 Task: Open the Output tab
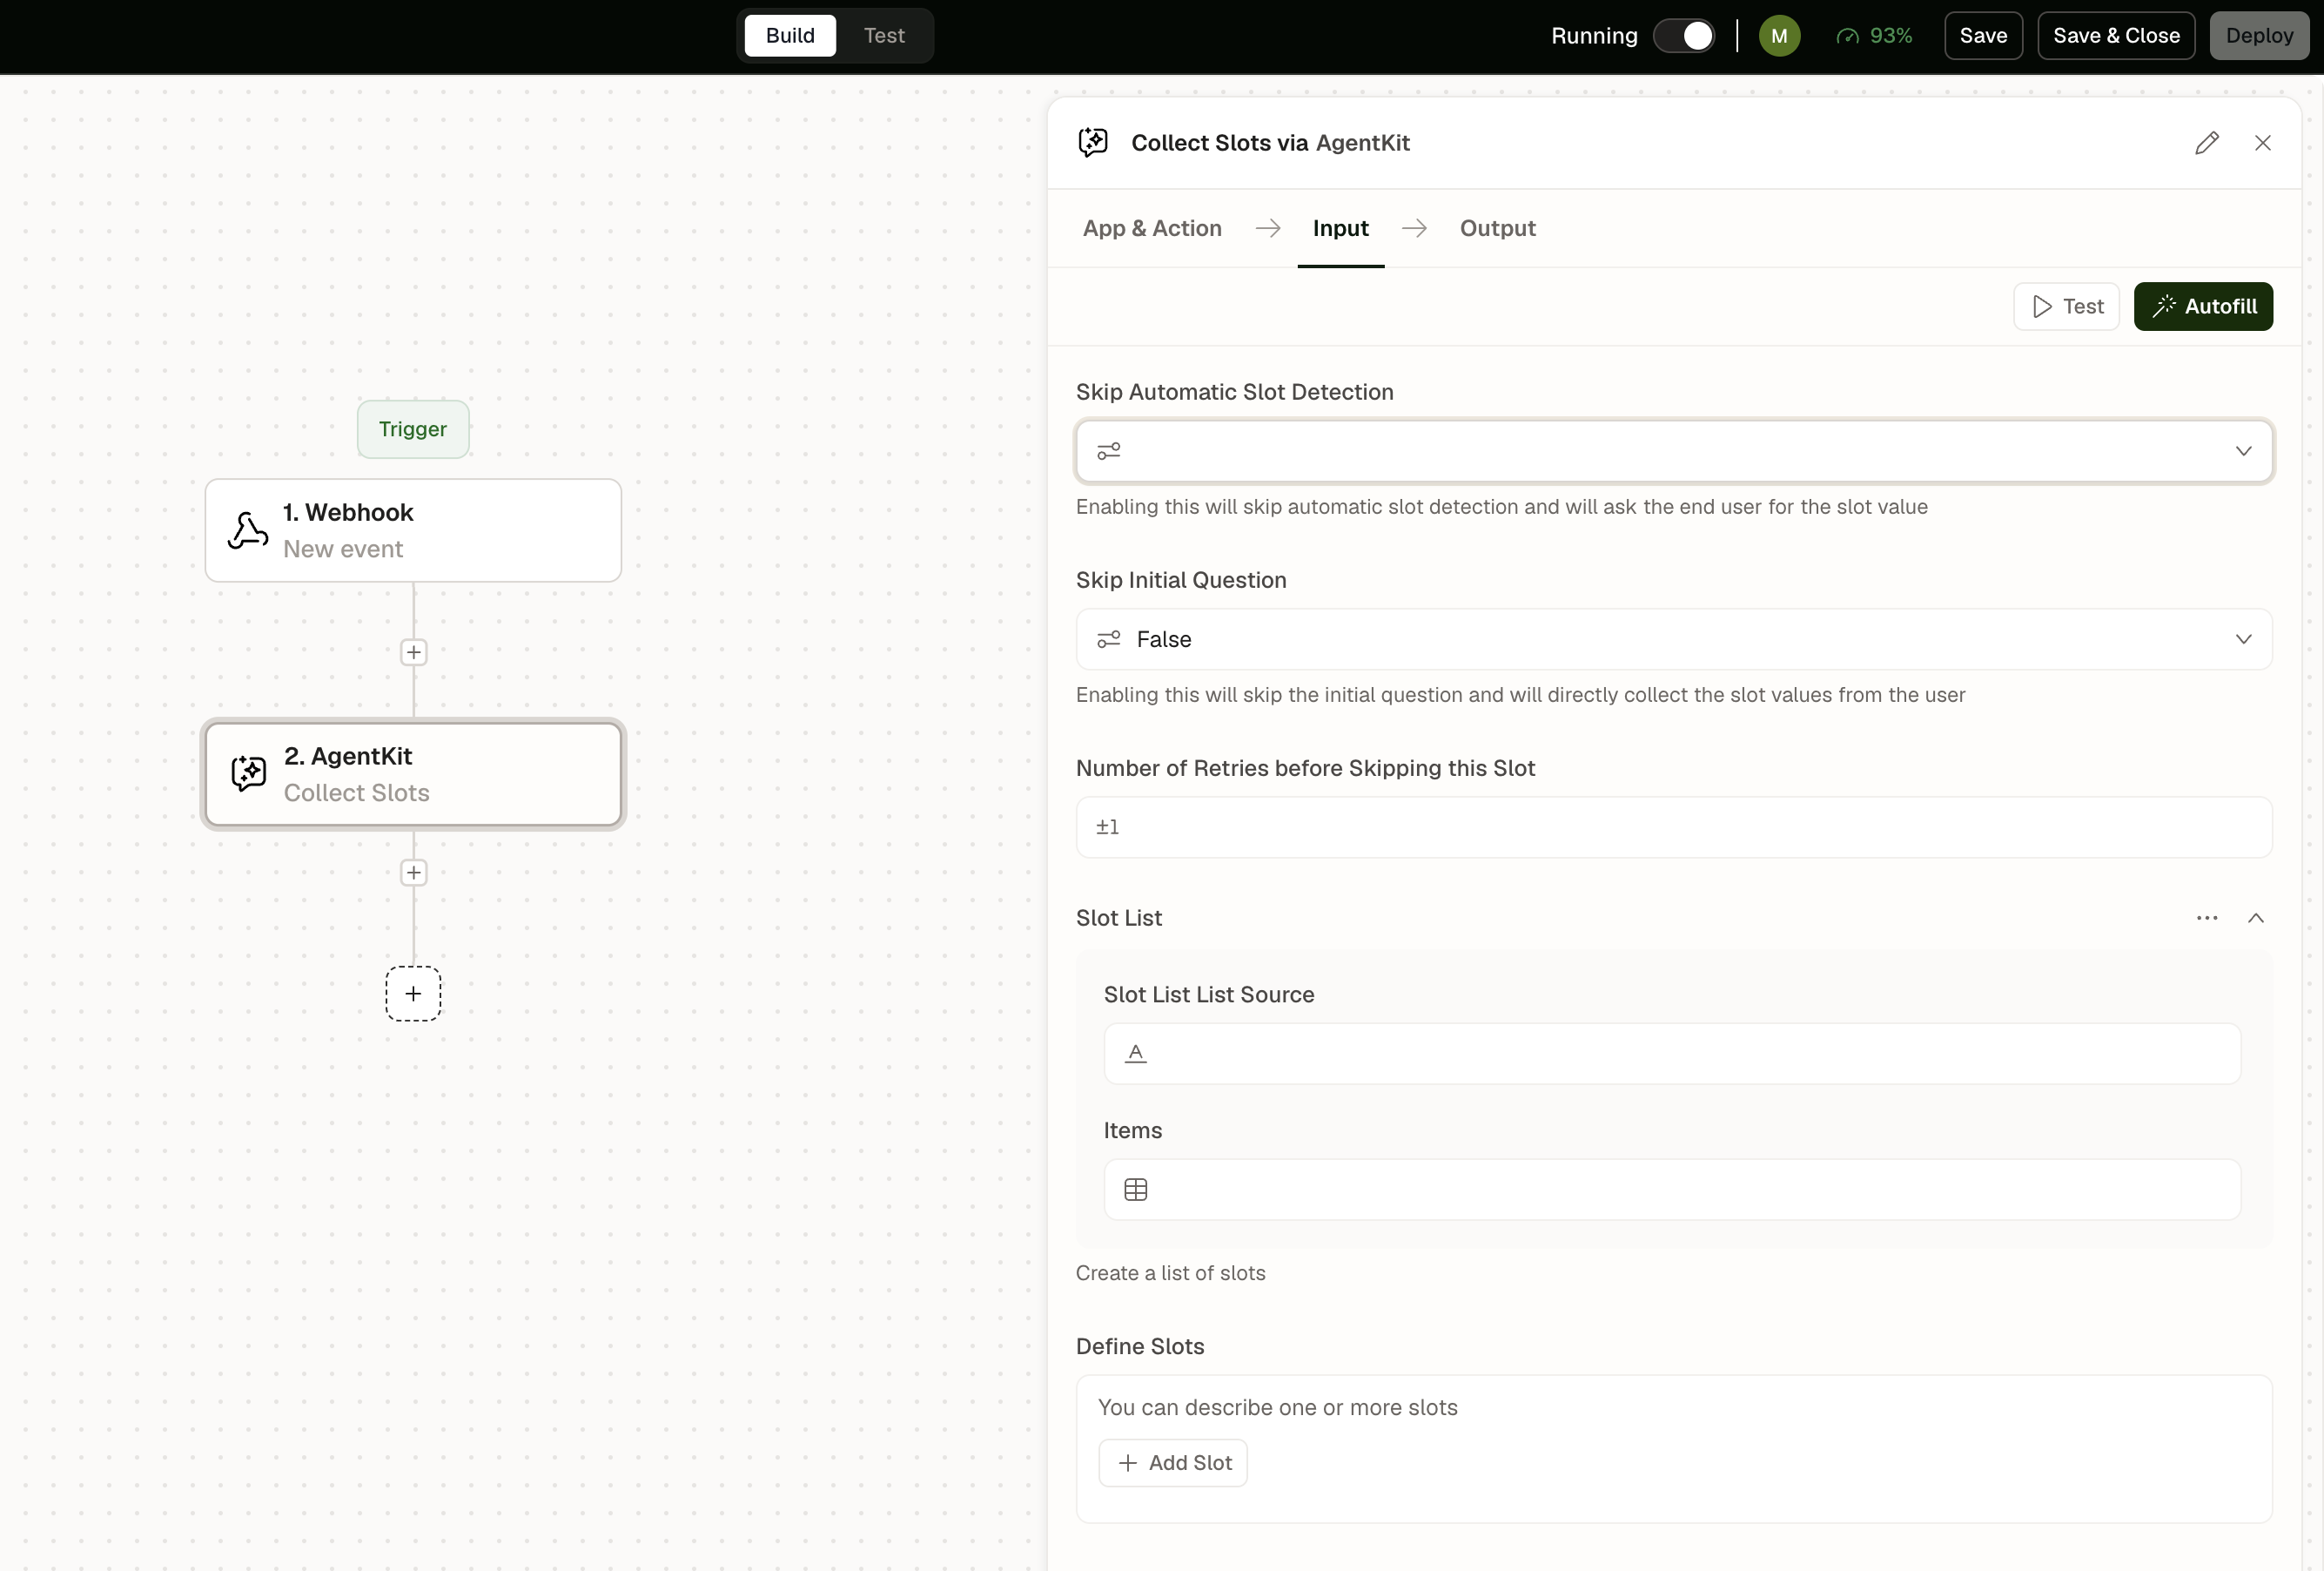(1497, 228)
